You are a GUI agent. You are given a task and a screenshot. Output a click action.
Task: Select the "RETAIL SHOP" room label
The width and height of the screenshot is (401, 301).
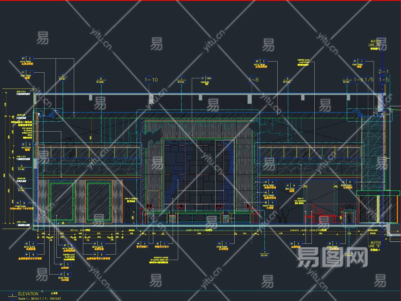(x=78, y=230)
